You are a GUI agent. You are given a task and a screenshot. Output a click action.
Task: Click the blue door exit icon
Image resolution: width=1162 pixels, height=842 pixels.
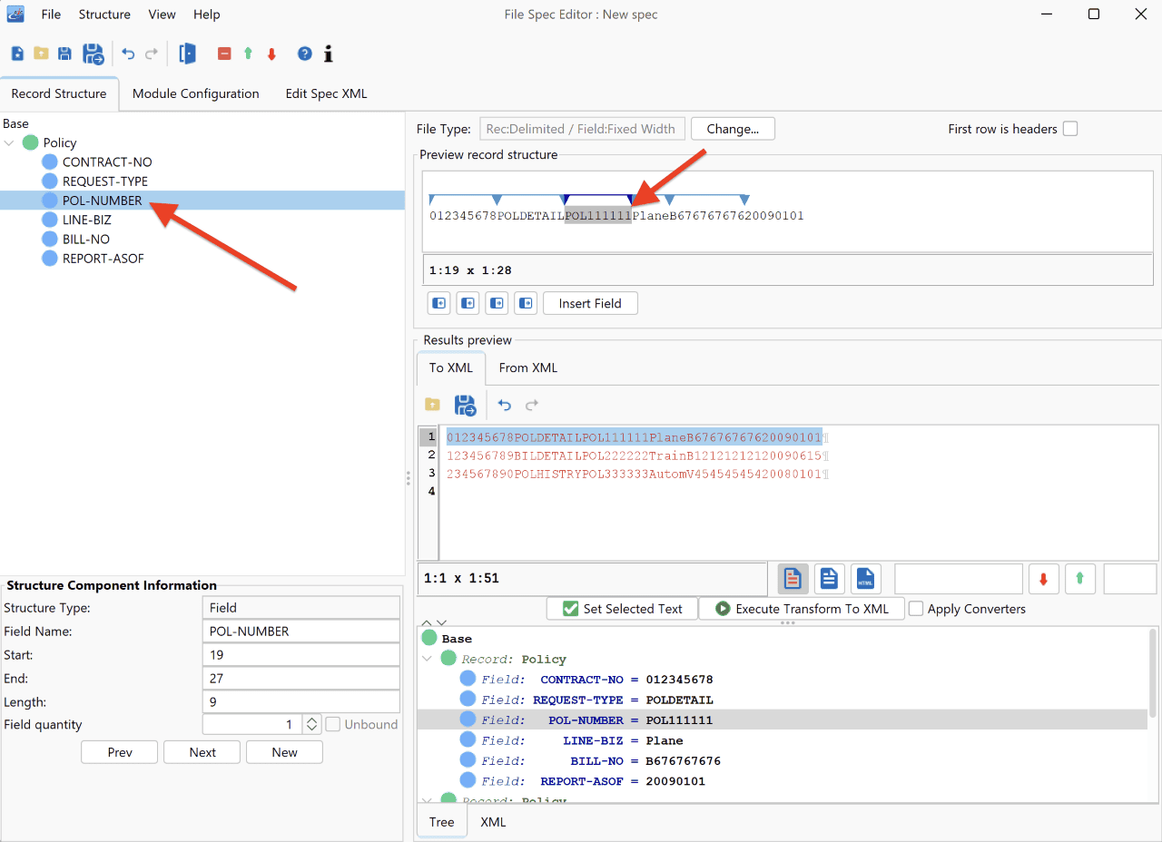click(x=188, y=54)
